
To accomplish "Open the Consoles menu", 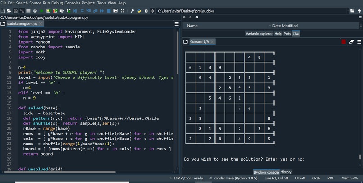I will tap(72, 3).
